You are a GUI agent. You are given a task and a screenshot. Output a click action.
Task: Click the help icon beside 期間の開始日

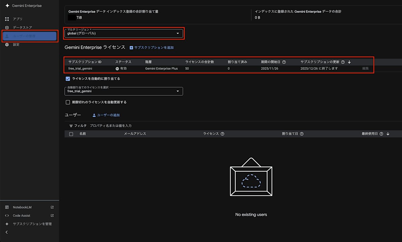pyautogui.click(x=284, y=62)
